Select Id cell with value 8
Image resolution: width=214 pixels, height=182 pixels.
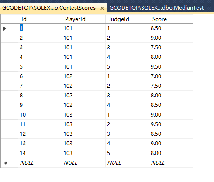coord(40,96)
